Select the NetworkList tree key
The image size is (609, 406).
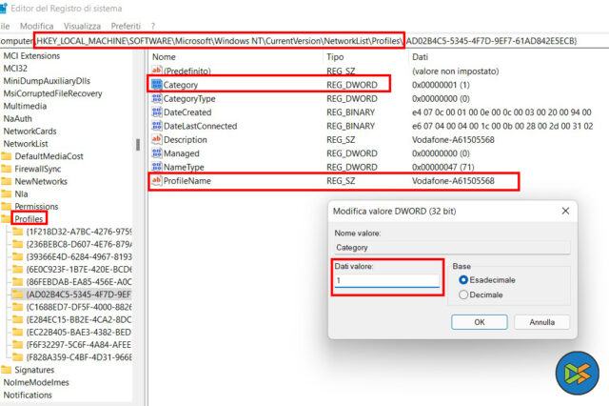26,144
